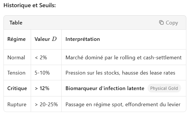Select the "> 20-25%" value cell
The width and height of the screenshot is (193, 116).
pyautogui.click(x=46, y=104)
